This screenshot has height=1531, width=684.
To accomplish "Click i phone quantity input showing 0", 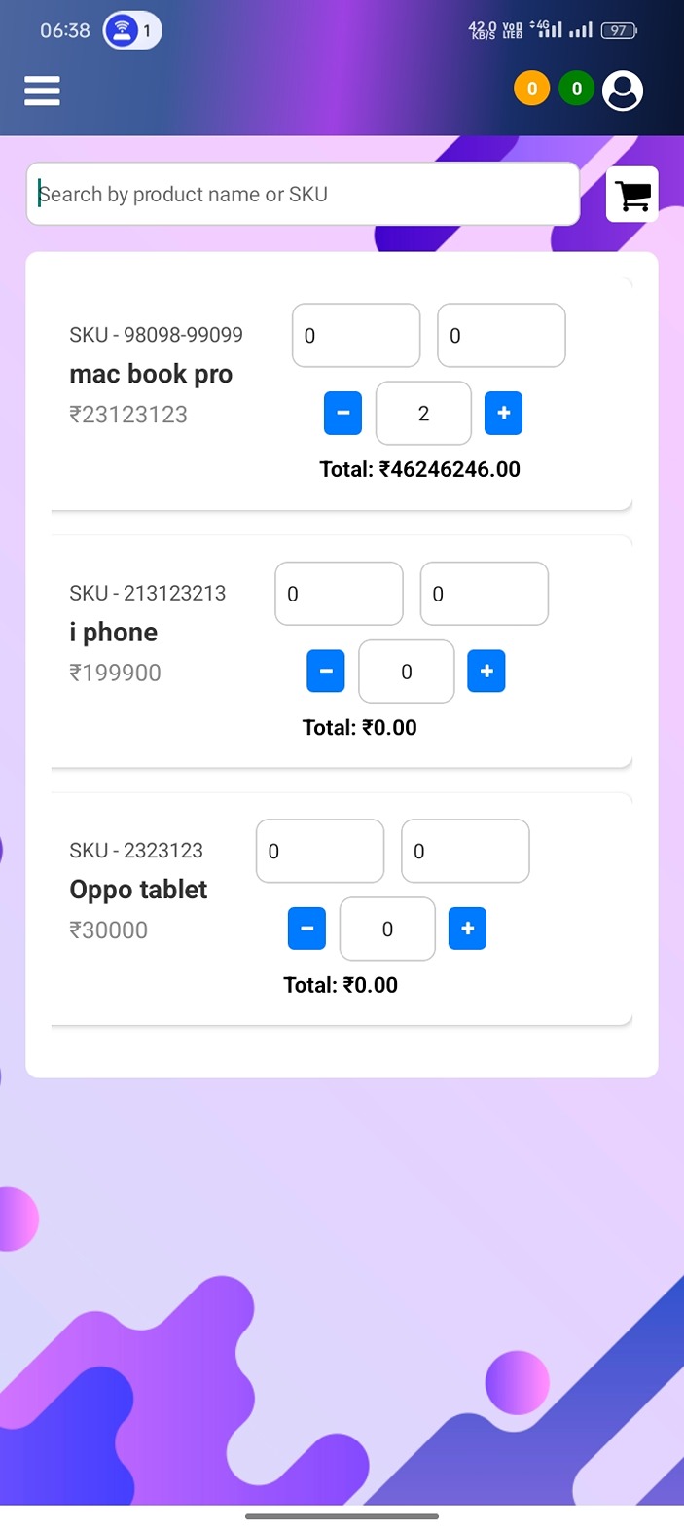I will (406, 672).
